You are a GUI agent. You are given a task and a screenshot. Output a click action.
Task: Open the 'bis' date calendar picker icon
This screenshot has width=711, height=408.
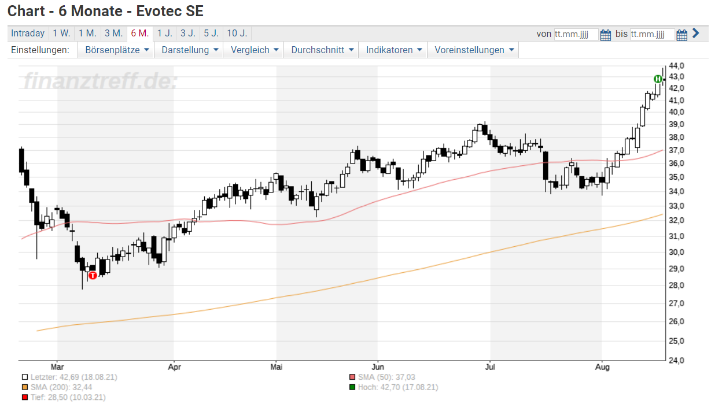coord(682,35)
